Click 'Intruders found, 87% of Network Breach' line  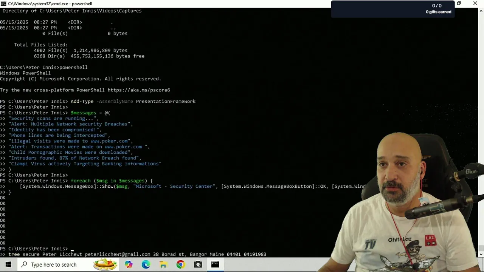coord(74,158)
